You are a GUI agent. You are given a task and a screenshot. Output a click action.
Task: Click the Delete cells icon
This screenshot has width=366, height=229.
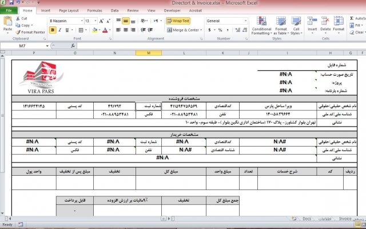[325, 22]
